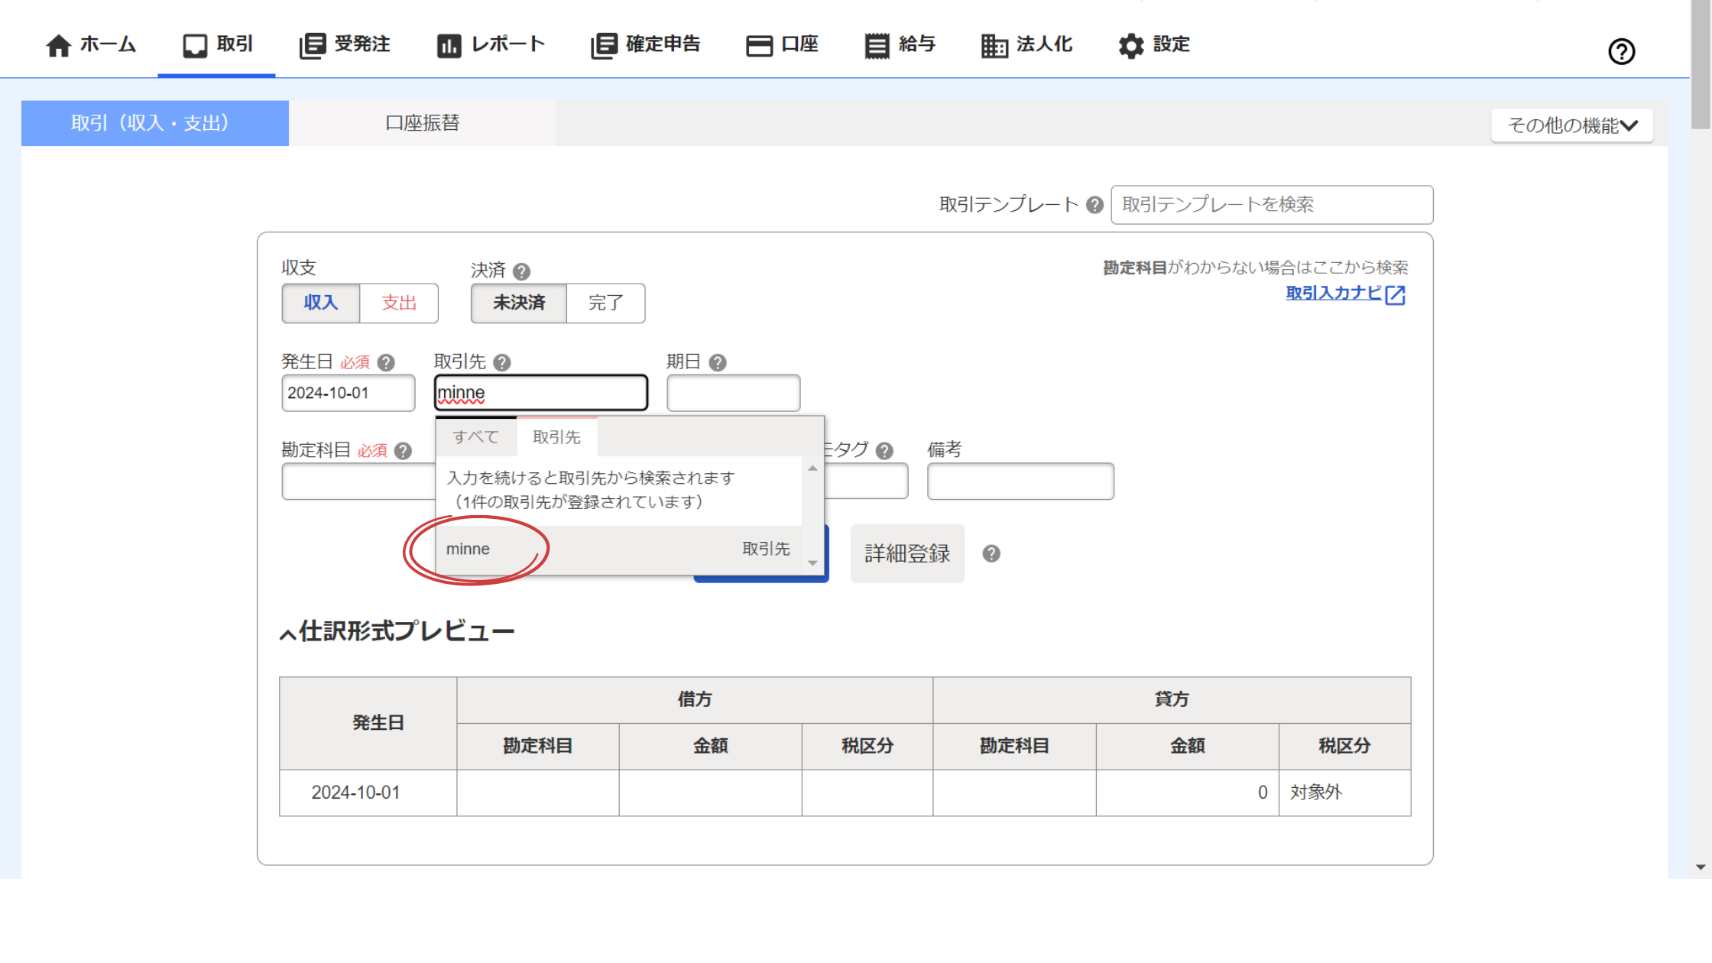Screen dimensions: 1712x963
Task: Select 支出 expense toggle
Action: coord(399,303)
